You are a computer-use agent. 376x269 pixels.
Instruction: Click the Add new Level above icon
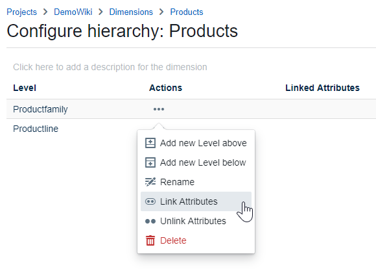click(x=150, y=143)
